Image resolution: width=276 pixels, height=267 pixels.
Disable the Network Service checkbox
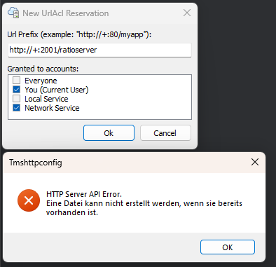17,108
